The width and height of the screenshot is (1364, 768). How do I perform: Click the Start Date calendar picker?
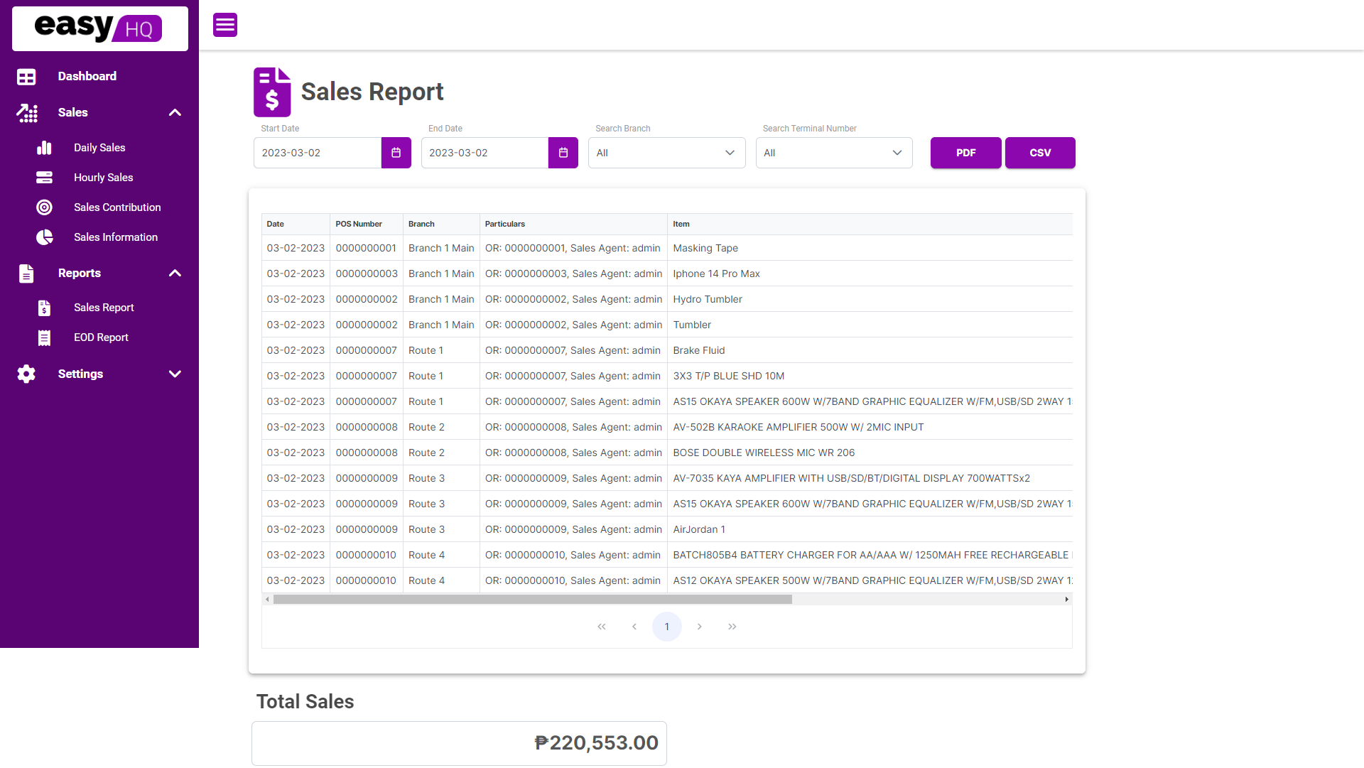coord(395,153)
